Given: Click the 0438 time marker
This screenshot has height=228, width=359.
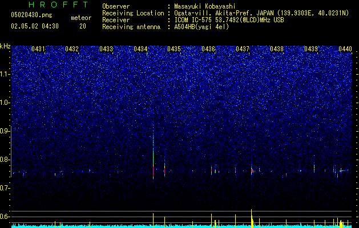Looking at the screenshot, I should 277,49.
